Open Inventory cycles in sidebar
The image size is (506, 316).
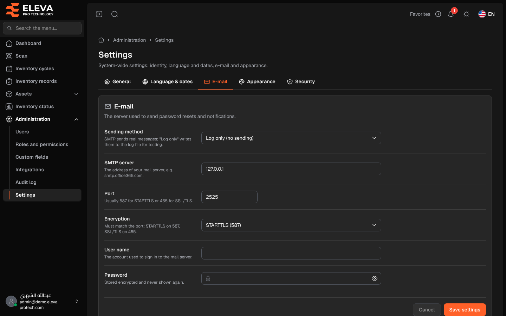42,68
